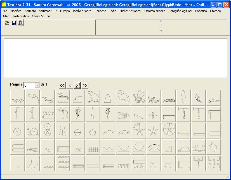This screenshot has width=231, height=180.
Task: Insert the branched tree hieroglyph
Action: [108, 114]
